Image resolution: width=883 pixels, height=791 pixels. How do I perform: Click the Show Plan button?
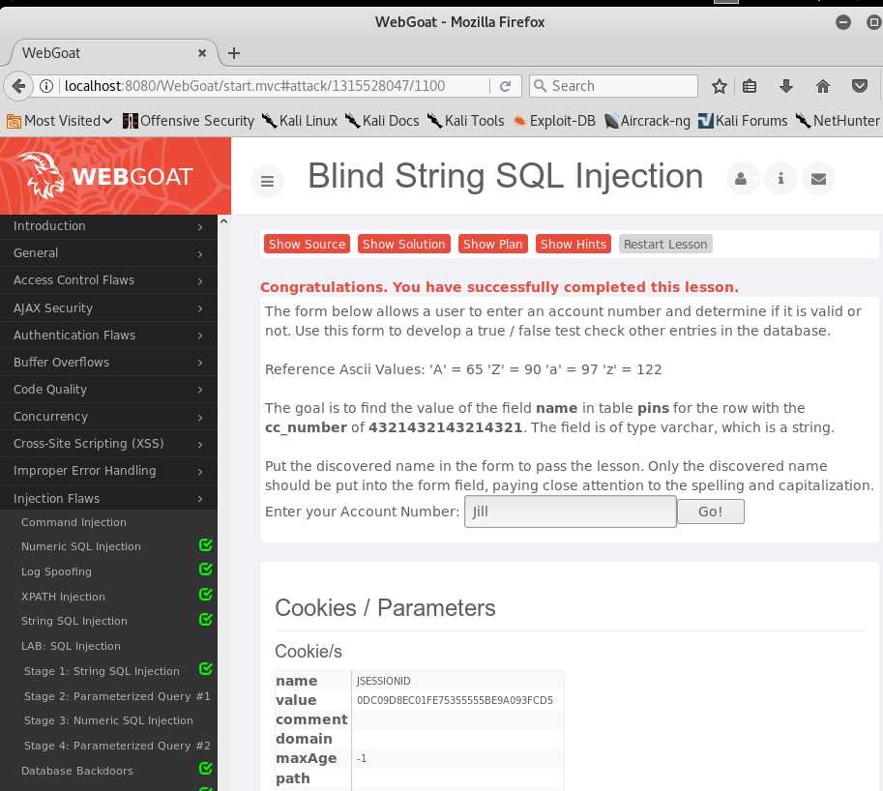point(492,244)
